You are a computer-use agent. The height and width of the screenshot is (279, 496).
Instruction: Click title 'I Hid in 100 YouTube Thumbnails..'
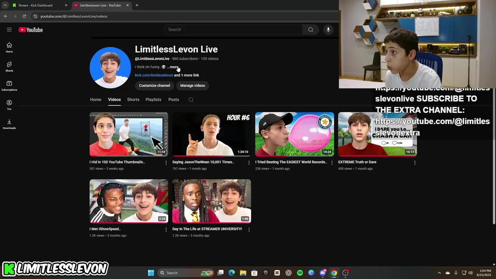point(117,162)
